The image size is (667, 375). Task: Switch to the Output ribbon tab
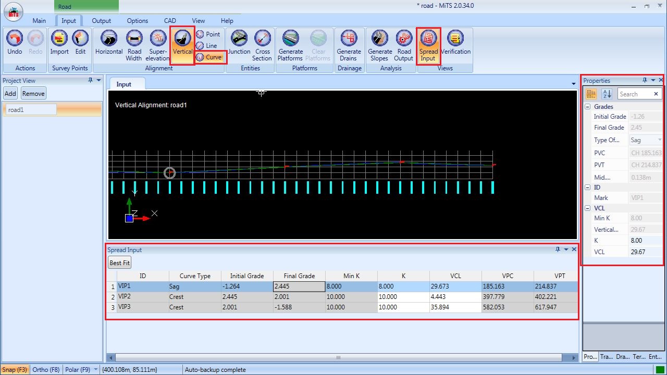pyautogui.click(x=102, y=21)
